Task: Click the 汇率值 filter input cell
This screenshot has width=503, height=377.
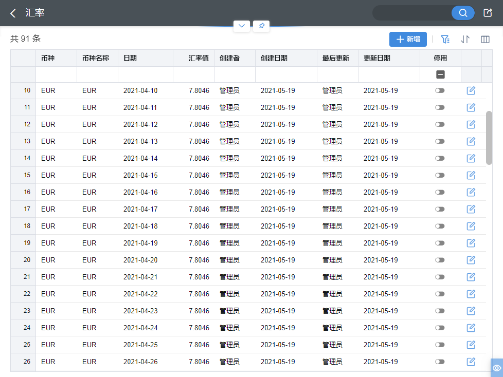Action: tap(194, 74)
